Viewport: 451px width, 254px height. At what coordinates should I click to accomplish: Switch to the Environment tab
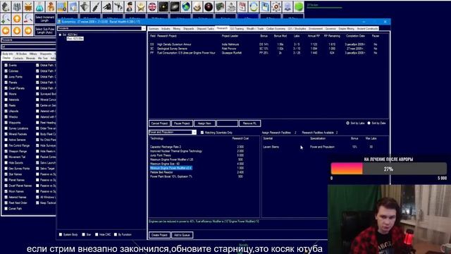(316, 28)
